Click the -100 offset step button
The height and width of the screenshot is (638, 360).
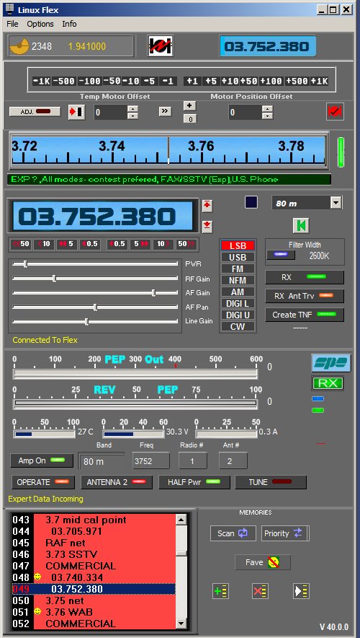click(89, 81)
